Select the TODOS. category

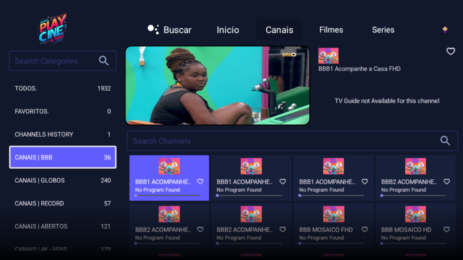[63, 88]
